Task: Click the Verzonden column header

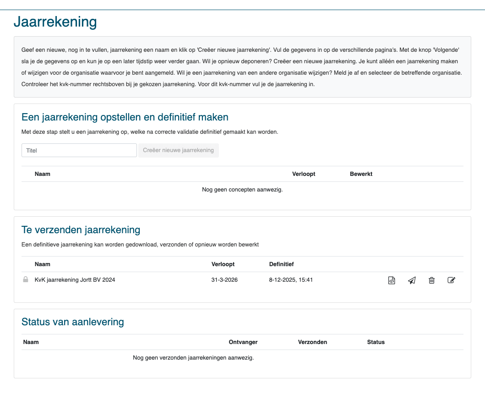Action: pos(312,342)
